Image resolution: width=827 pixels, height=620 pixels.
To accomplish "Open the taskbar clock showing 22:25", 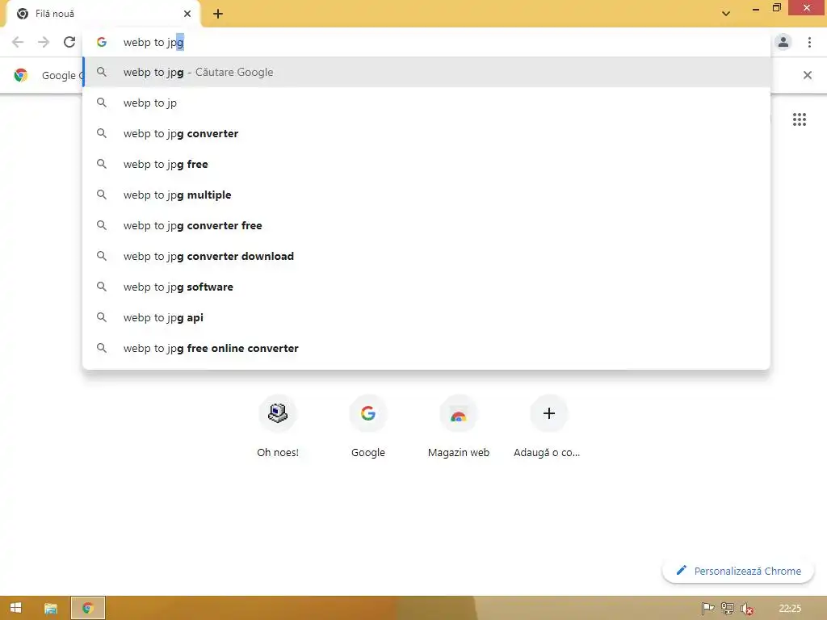I will (x=790, y=609).
